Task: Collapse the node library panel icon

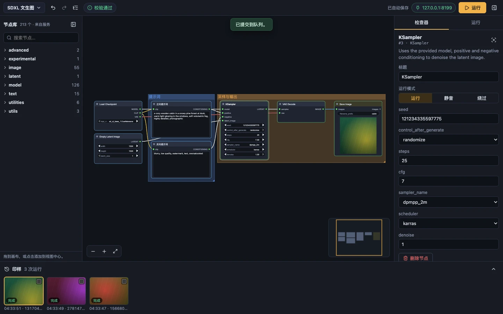Action: pos(73,24)
